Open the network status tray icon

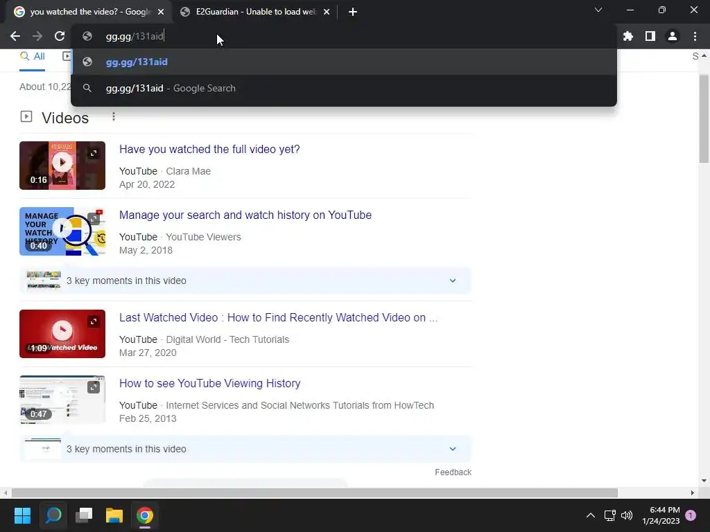(x=610, y=515)
